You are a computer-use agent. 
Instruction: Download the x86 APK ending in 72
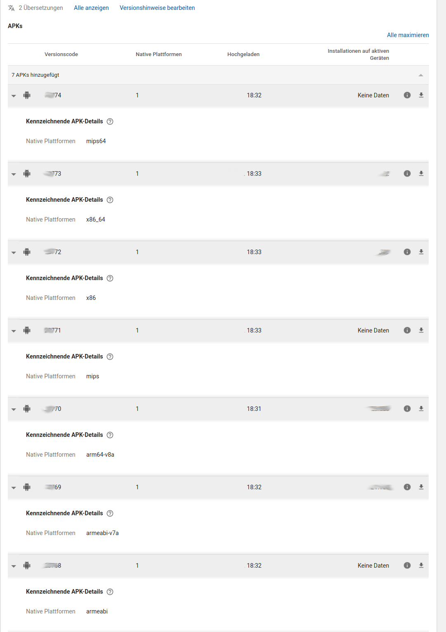tap(421, 252)
